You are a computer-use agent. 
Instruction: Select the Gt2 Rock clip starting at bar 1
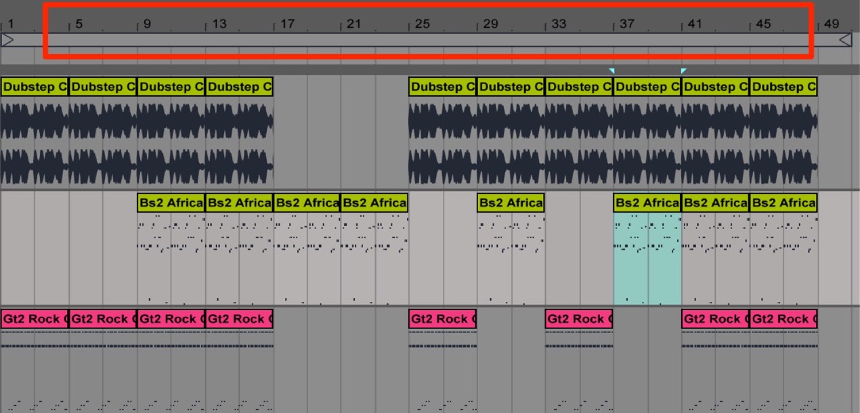pyautogui.click(x=35, y=319)
